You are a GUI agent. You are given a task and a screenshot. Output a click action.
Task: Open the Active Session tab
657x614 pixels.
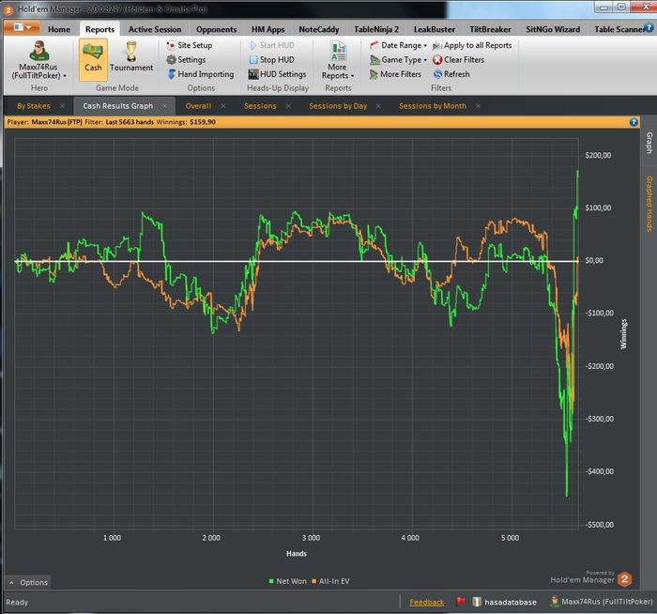pos(155,29)
